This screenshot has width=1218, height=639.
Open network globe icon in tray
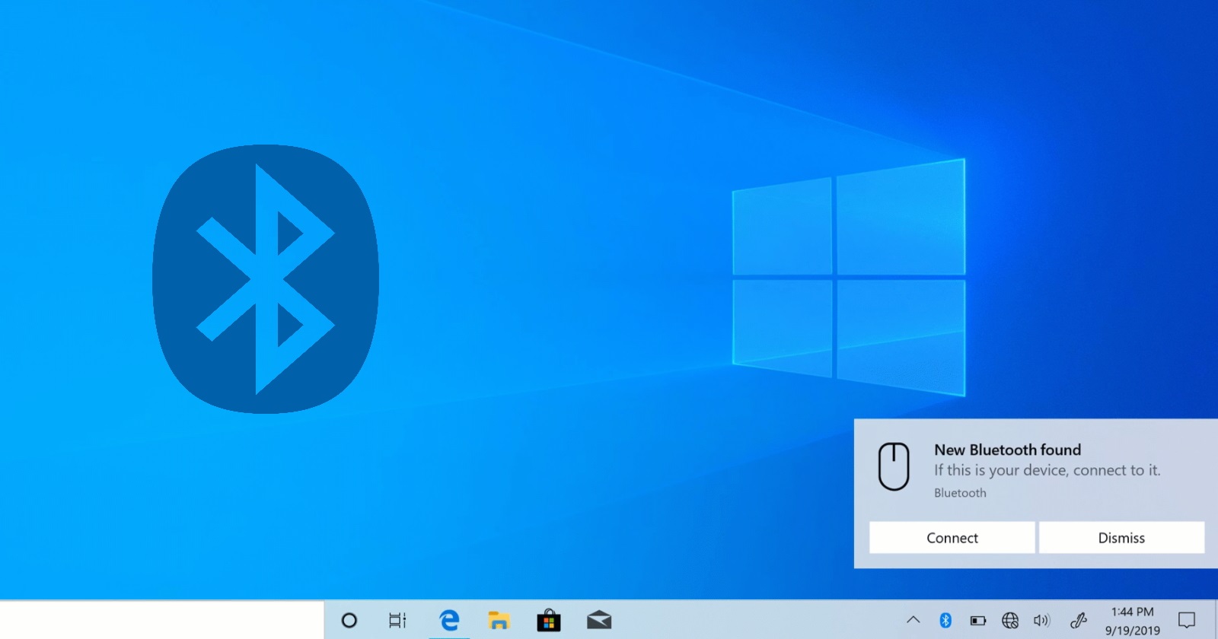(x=1010, y=621)
